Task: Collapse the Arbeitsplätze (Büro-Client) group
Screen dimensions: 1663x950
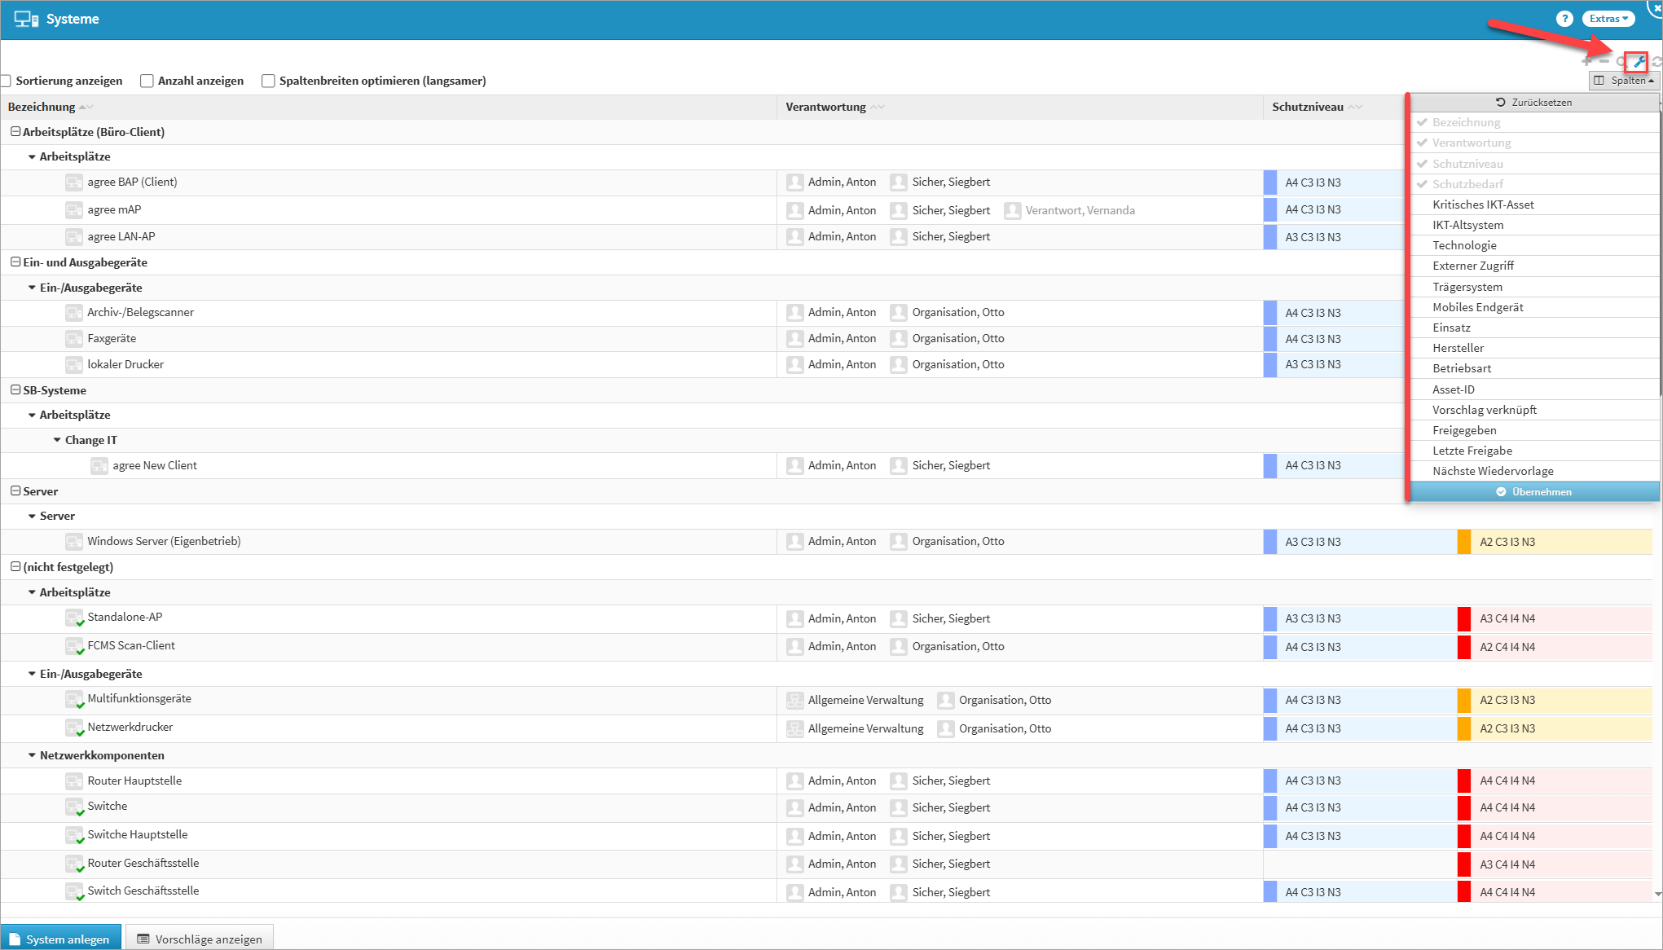Action: coord(15,132)
